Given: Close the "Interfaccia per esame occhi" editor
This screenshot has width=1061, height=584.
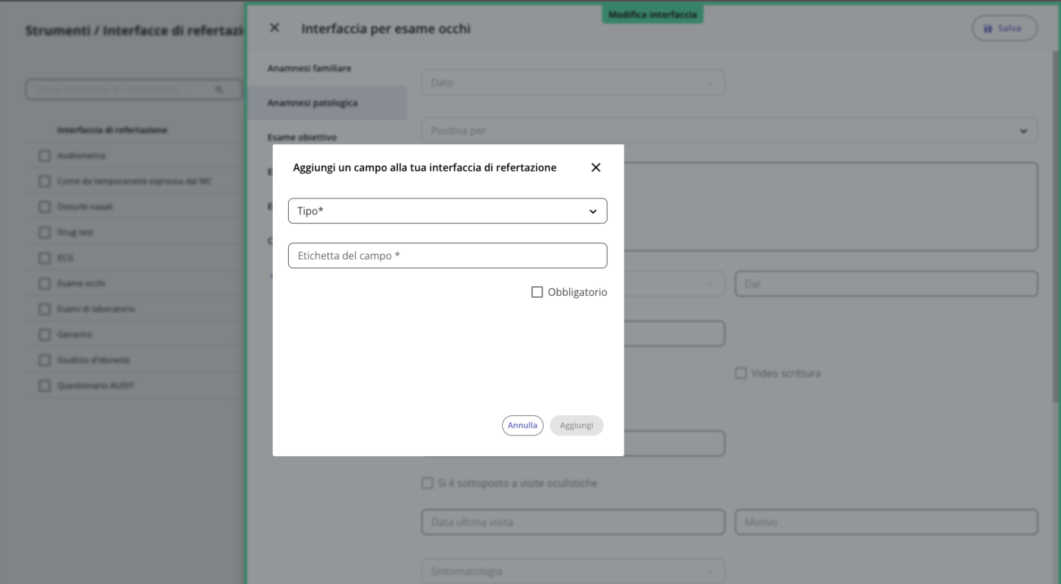Looking at the screenshot, I should click(274, 27).
